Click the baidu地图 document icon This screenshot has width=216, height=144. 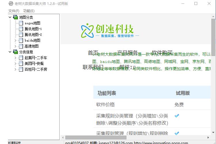21,40
